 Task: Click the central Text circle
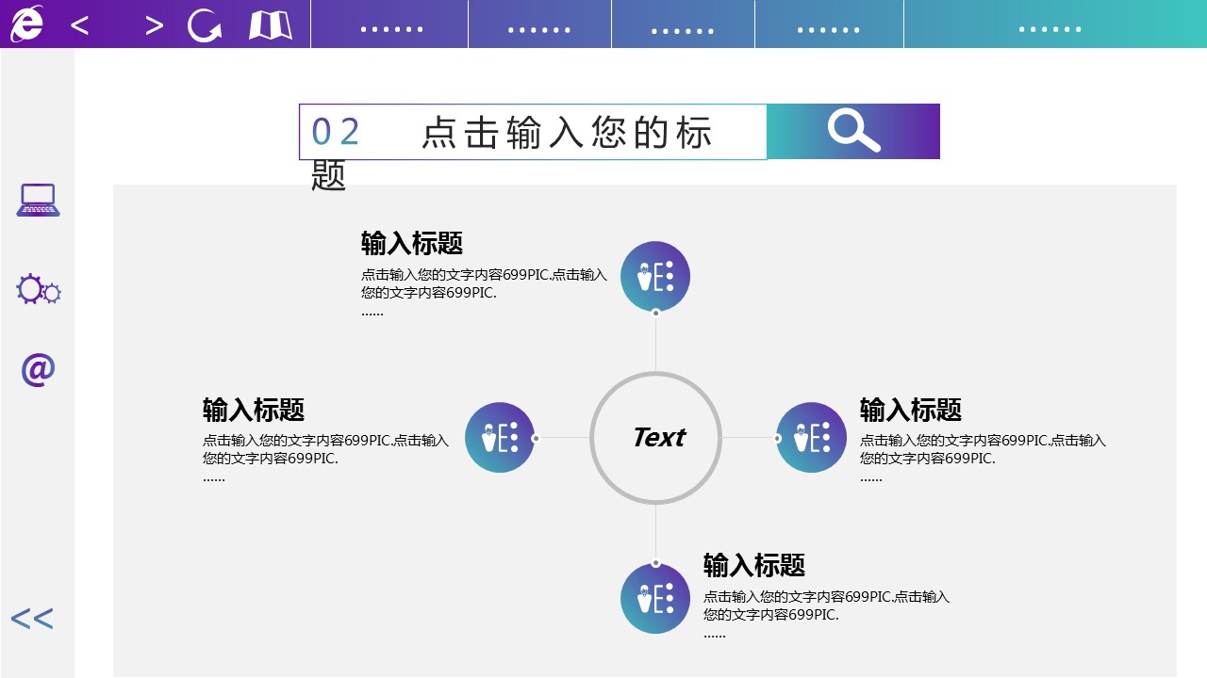655,437
